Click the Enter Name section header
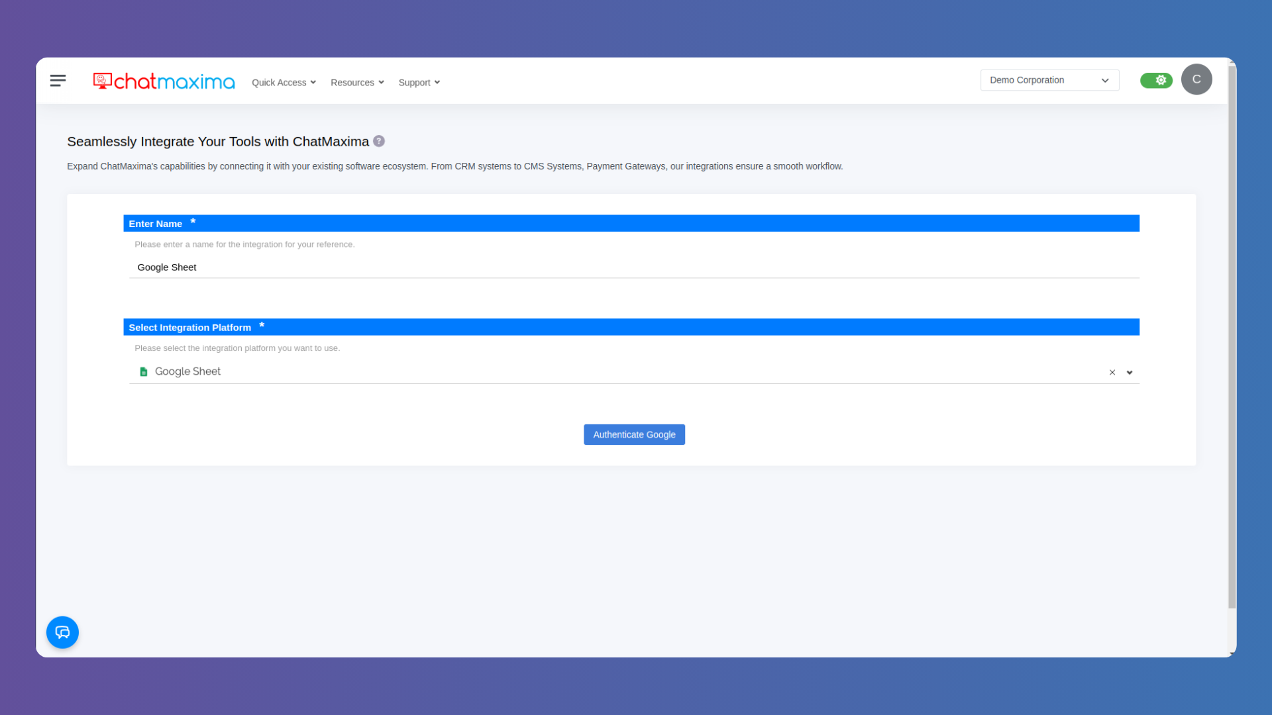The height and width of the screenshot is (715, 1272). point(155,223)
